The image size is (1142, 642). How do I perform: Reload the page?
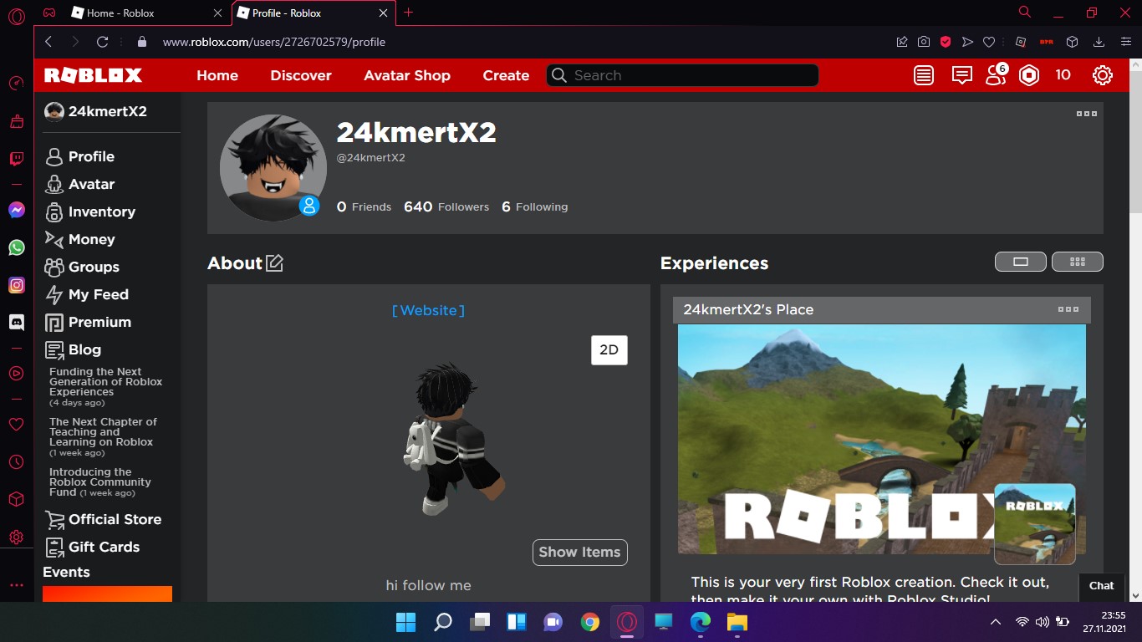(x=103, y=42)
